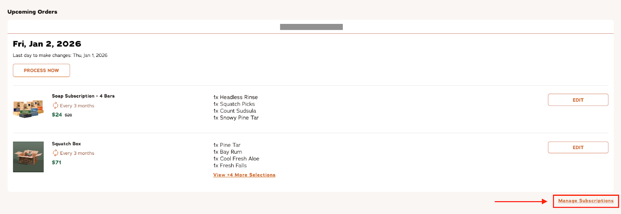Image resolution: width=621 pixels, height=214 pixels.
Task: Open View +4 More Selections link
Action: click(x=244, y=175)
